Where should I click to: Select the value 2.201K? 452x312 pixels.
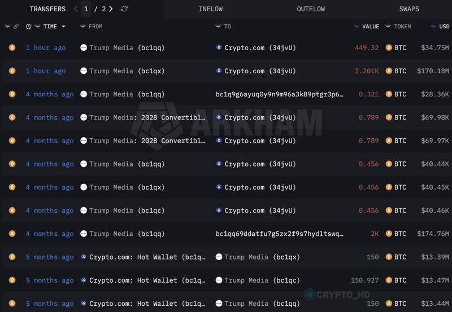[367, 71]
